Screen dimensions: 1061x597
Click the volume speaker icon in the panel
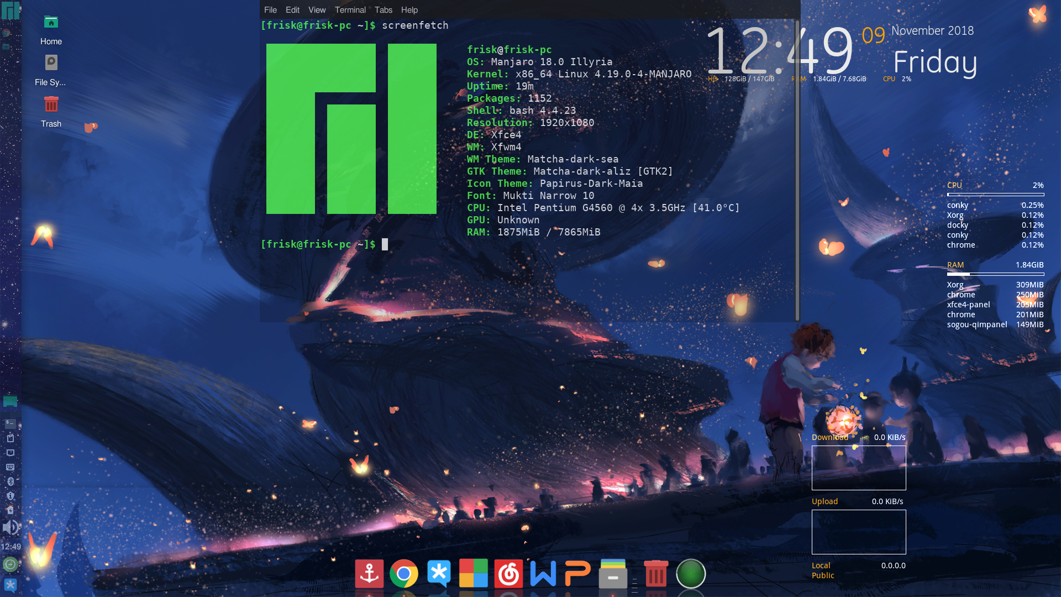(x=10, y=527)
